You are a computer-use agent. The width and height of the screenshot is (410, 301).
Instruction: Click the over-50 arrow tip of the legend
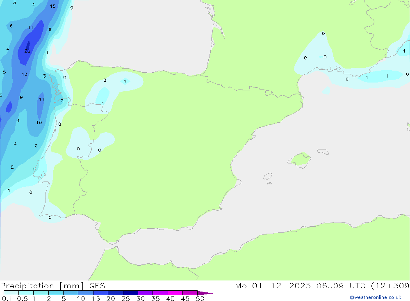point(205,293)
